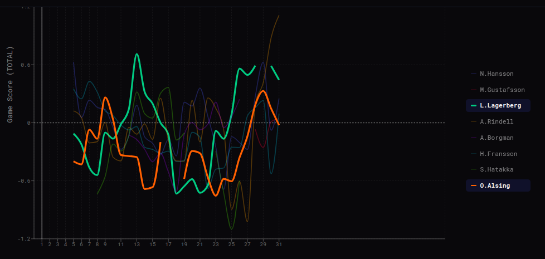Highlight A.Rindell in the legend
The width and height of the screenshot is (545, 259).
click(x=496, y=121)
